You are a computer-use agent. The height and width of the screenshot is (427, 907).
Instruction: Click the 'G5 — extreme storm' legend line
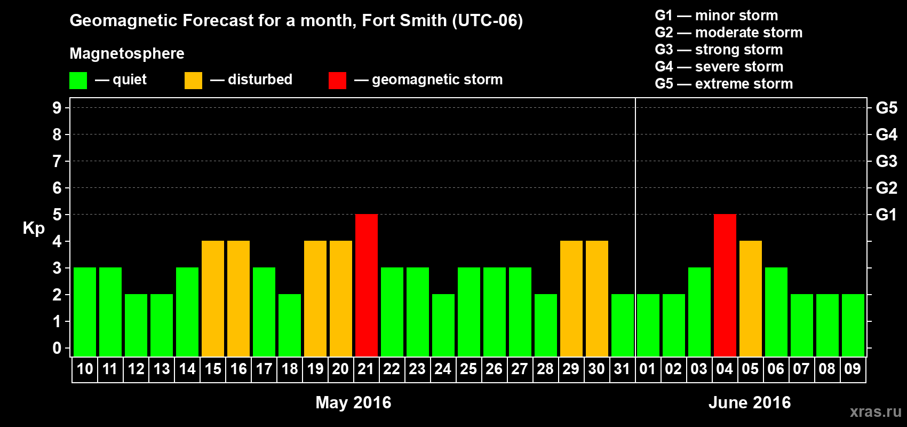[x=724, y=84]
